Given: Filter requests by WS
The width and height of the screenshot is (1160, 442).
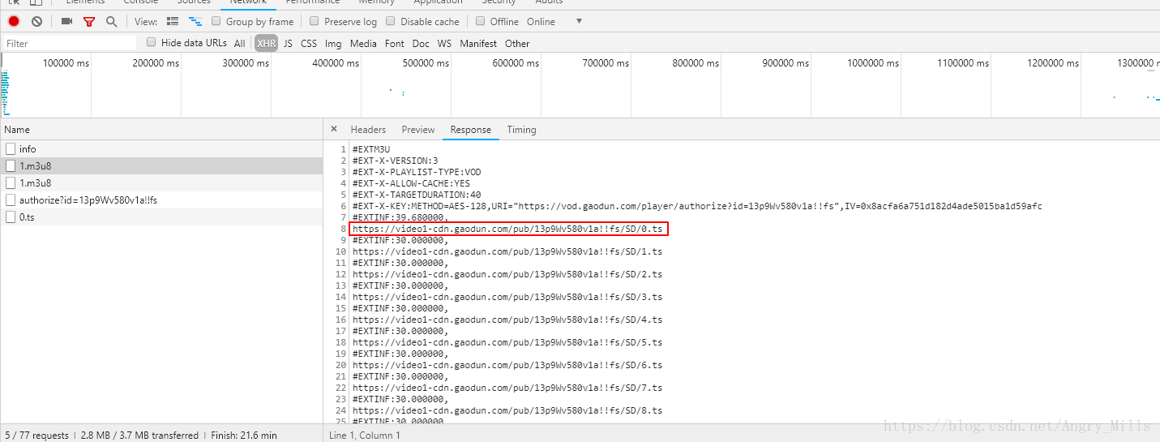Looking at the screenshot, I should tap(444, 44).
